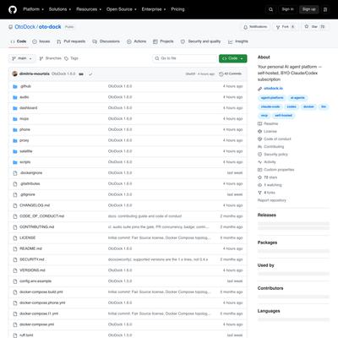This screenshot has width=338, height=338.
Task: Select the agent-platform topic tag
Action: point(272,98)
